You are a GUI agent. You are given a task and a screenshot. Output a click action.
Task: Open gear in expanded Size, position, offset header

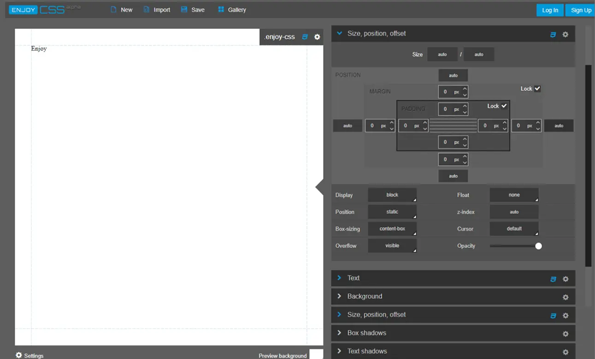tap(566, 34)
